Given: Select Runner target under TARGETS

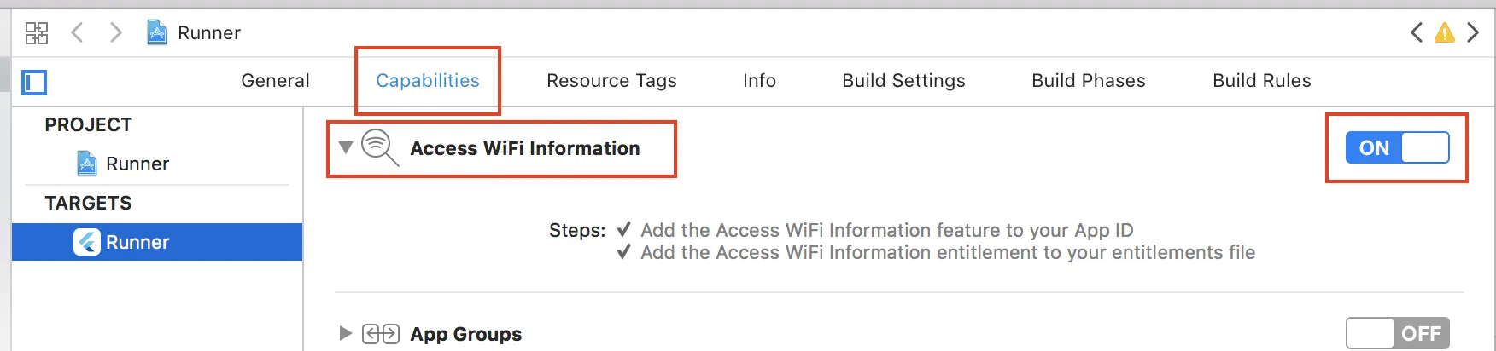Looking at the screenshot, I should [137, 242].
